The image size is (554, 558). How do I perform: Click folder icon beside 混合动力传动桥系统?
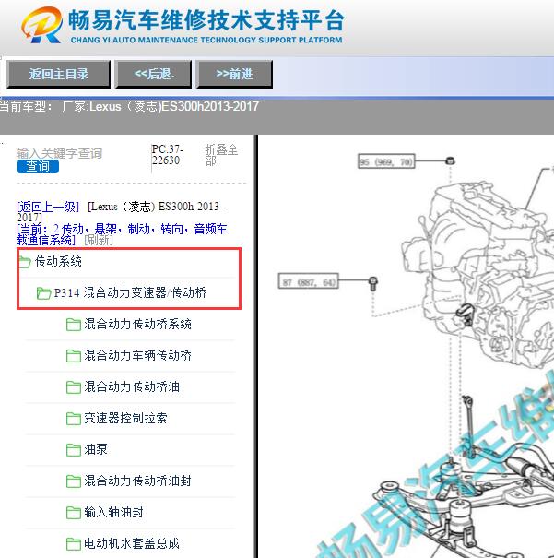(x=74, y=325)
